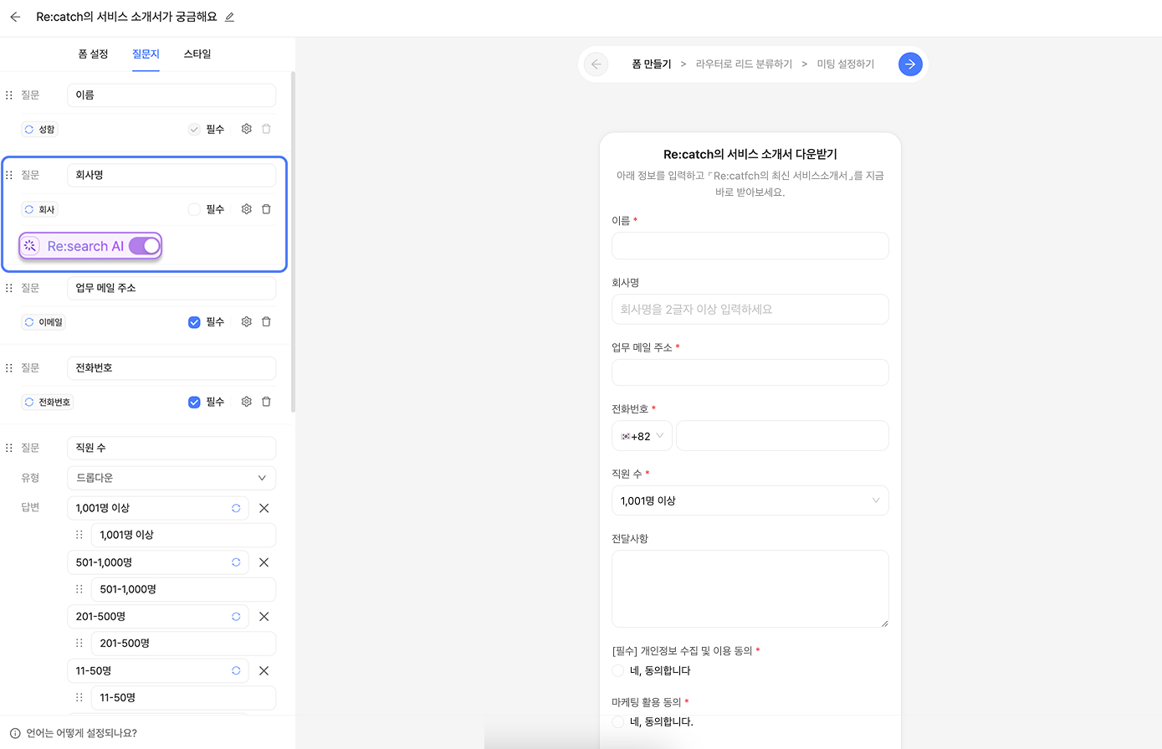This screenshot has width=1162, height=749.
Task: Click the Re:search AI sparkle icon
Action: (30, 246)
